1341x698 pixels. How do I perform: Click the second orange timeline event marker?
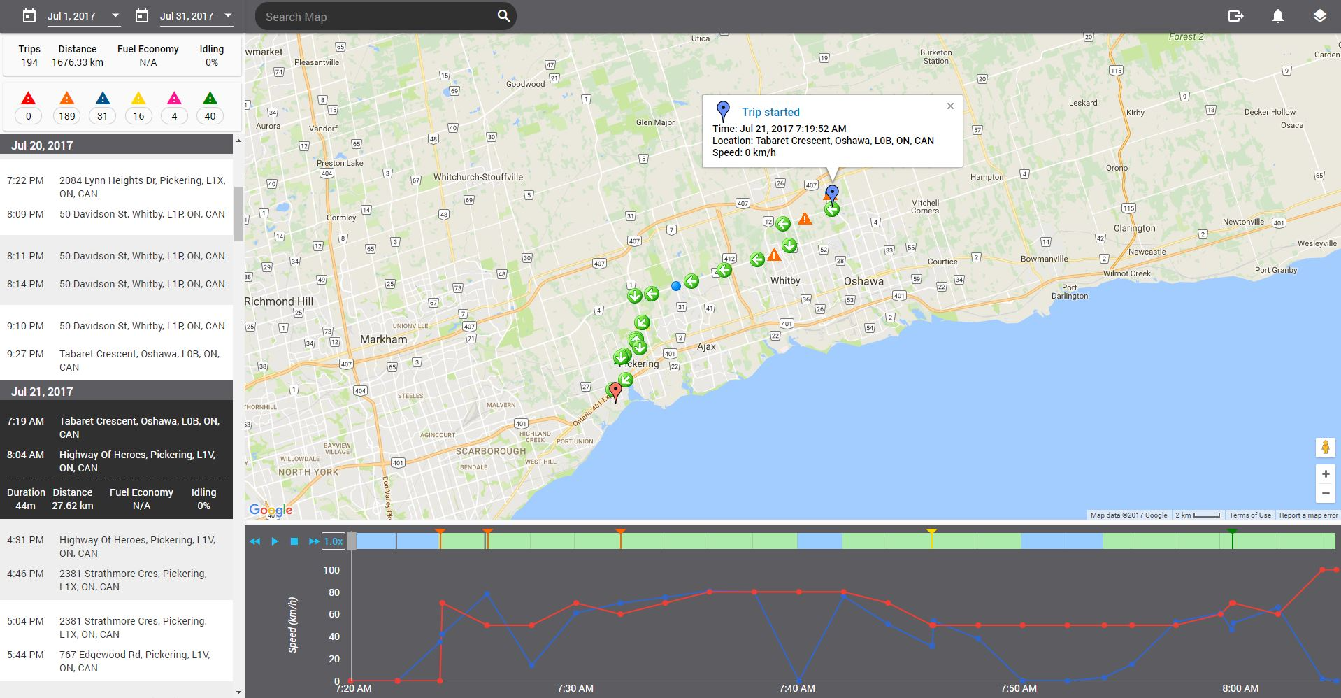pyautogui.click(x=487, y=538)
